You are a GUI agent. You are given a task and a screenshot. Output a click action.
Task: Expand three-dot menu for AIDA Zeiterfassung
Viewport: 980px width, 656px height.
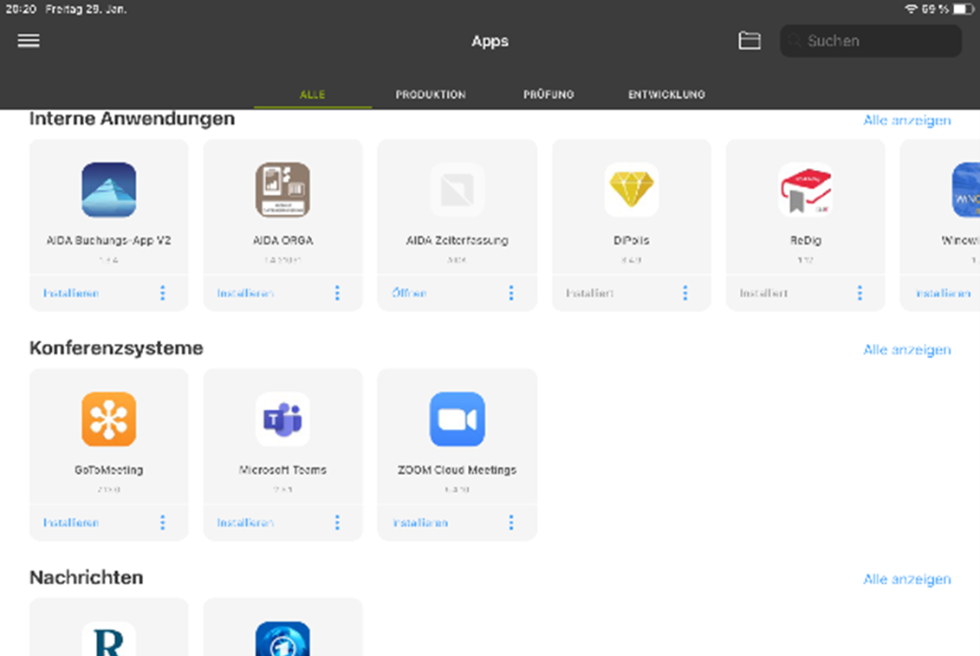point(510,293)
